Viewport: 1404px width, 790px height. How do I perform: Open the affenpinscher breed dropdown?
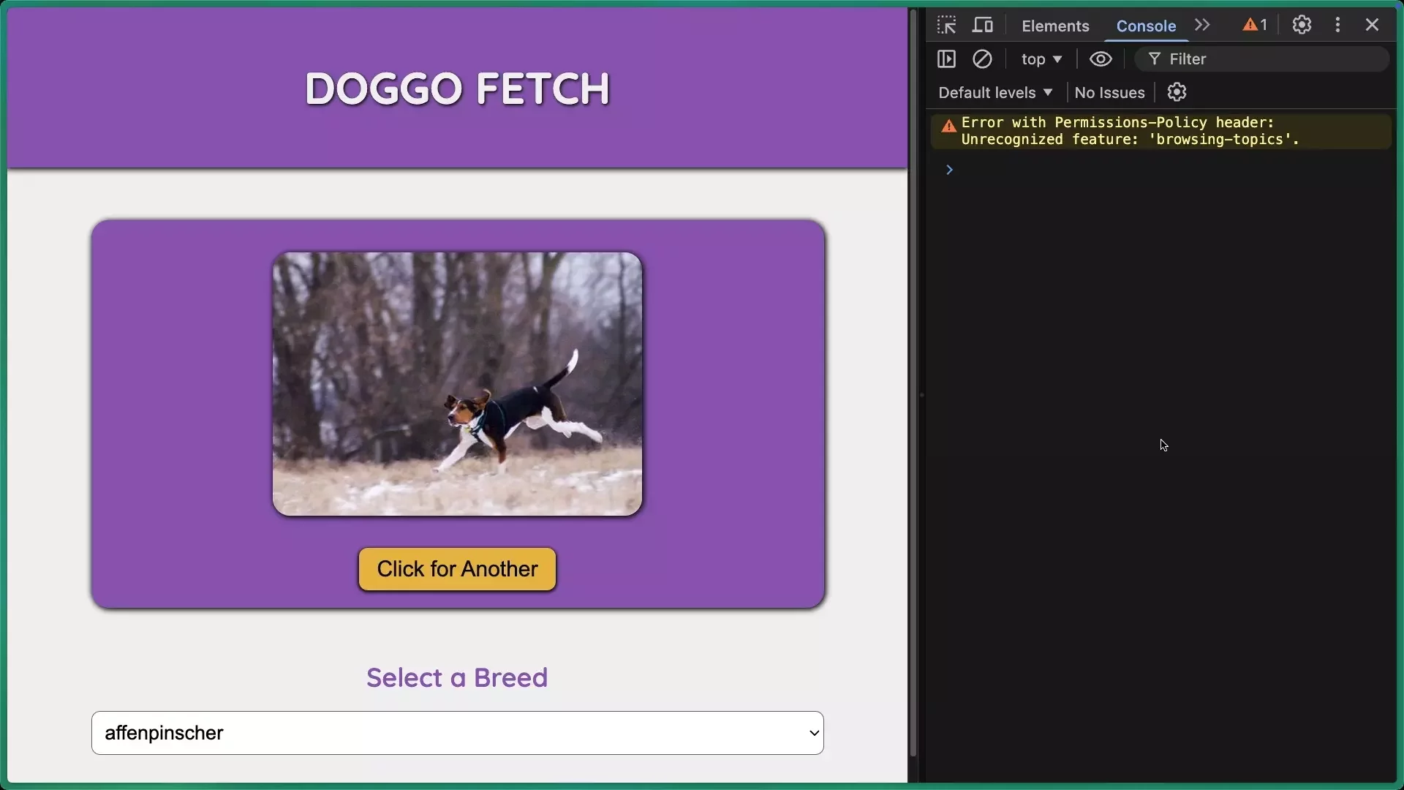457,733
